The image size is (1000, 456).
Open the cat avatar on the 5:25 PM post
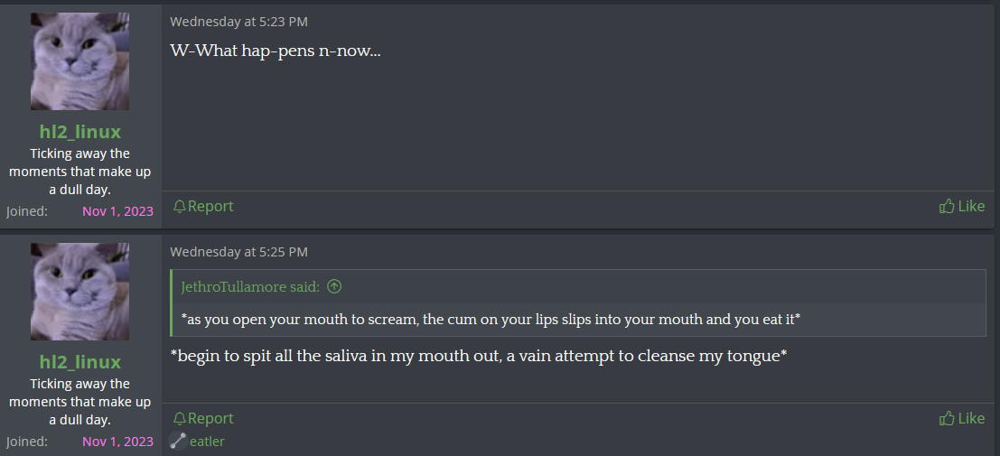[x=79, y=292]
